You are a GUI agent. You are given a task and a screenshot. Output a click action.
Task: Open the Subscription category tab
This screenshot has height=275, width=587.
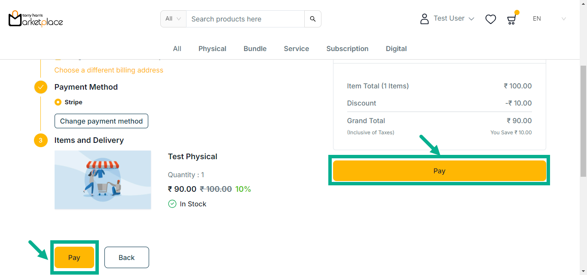[x=347, y=49]
